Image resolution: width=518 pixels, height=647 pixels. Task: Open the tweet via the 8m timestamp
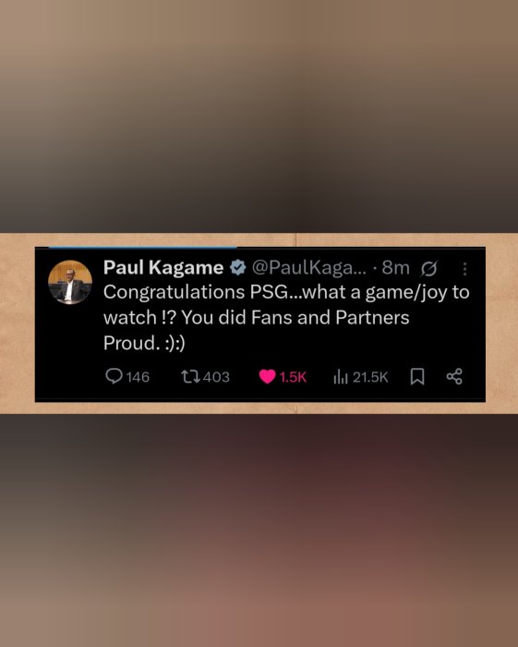[395, 268]
